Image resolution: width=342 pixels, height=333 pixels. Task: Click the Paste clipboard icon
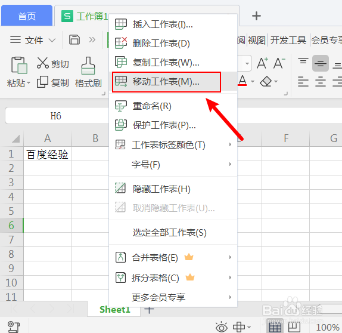click(x=19, y=65)
